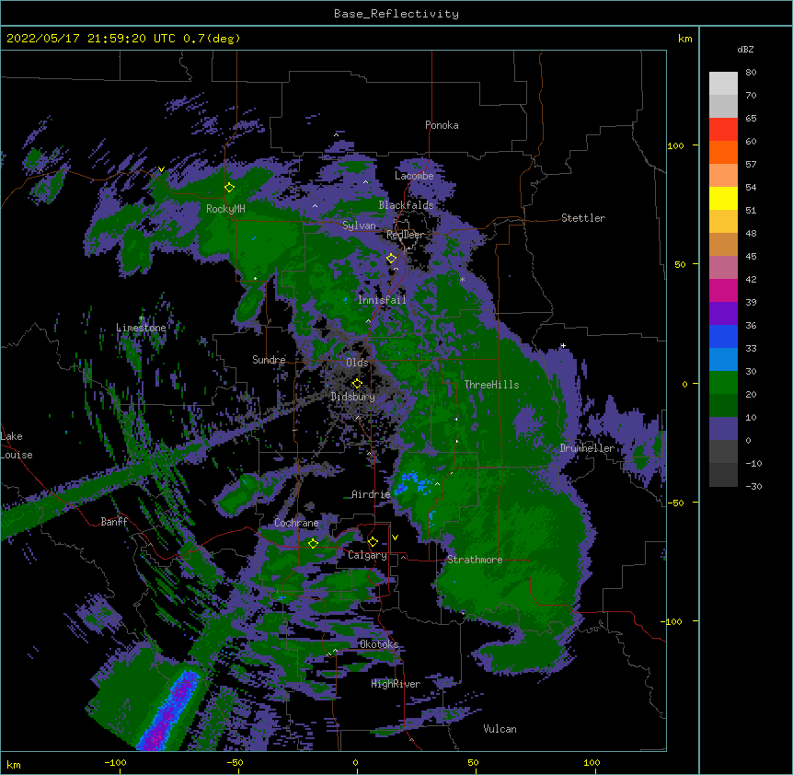This screenshot has width=793, height=775.
Task: Click the Blackfalds label on the map
Action: [406, 205]
